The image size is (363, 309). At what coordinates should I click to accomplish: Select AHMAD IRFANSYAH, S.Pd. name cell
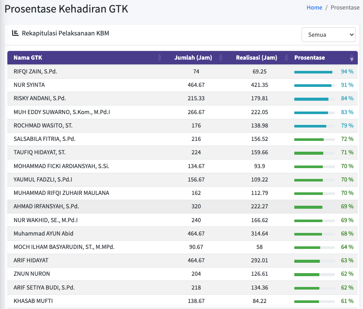coord(46,207)
